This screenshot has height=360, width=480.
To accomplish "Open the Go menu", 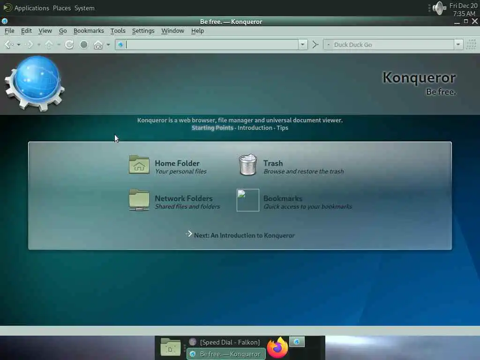I will (x=63, y=31).
